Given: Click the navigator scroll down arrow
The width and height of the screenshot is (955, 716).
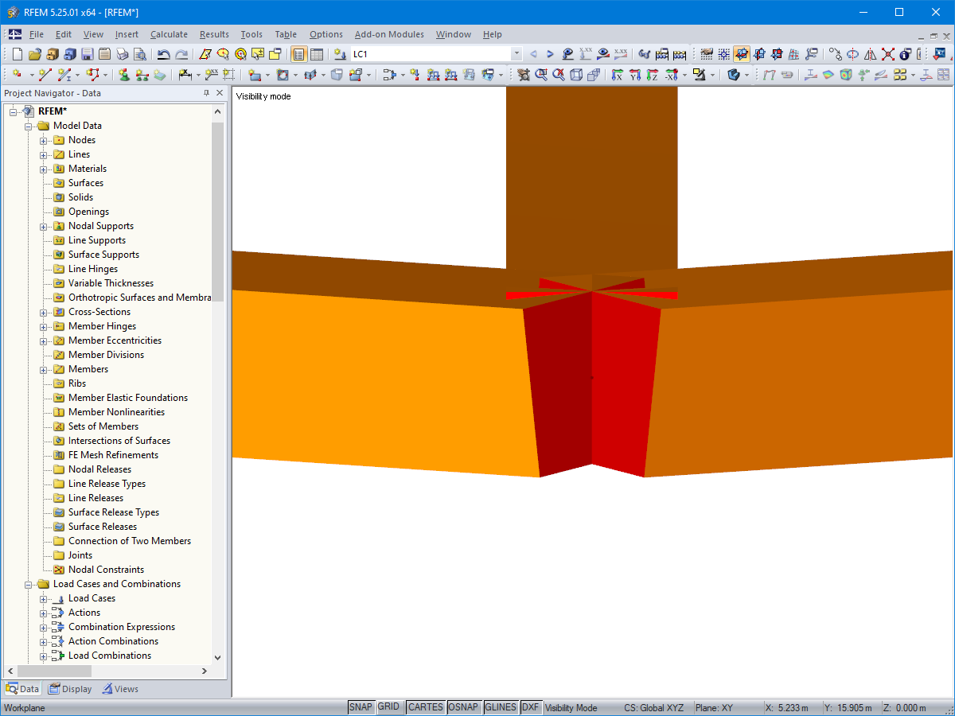Looking at the screenshot, I should [x=218, y=658].
